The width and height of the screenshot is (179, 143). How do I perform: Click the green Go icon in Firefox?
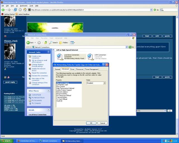pos(155,10)
